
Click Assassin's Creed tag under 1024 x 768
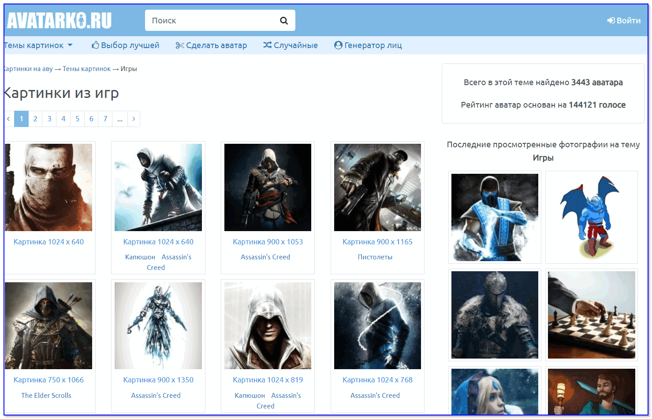tap(375, 396)
